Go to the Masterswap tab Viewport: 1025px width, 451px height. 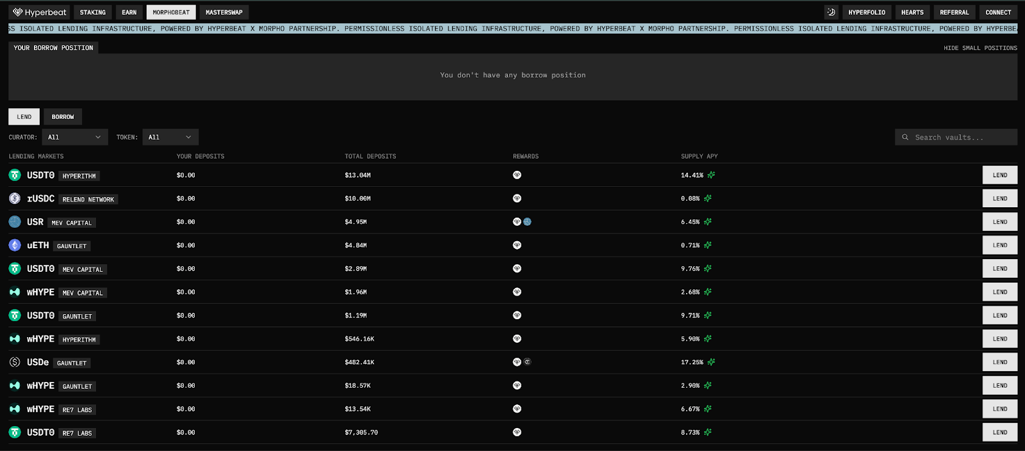(x=224, y=12)
